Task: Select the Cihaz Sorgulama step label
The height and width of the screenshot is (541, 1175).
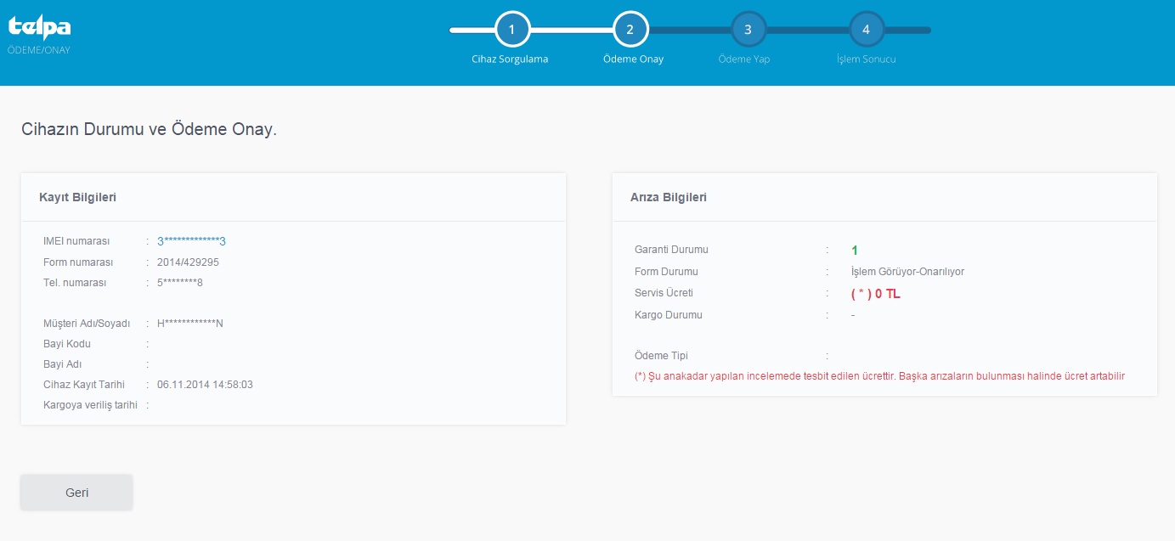Action: [510, 59]
